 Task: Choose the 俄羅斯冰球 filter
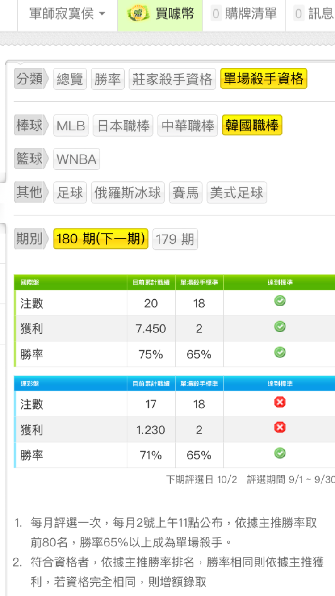pos(128,193)
